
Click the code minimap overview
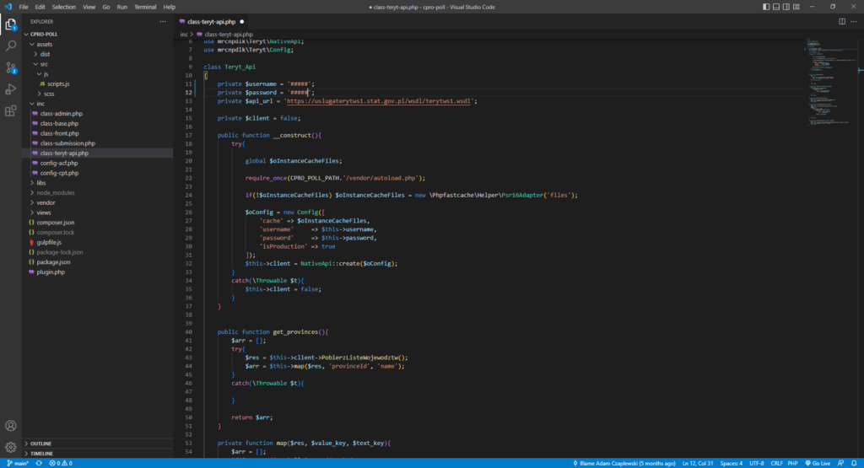click(x=830, y=83)
